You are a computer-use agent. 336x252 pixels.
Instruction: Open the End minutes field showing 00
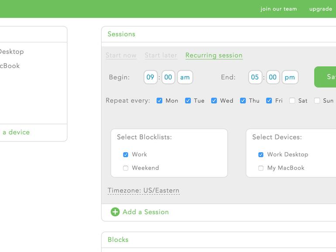(x=273, y=77)
